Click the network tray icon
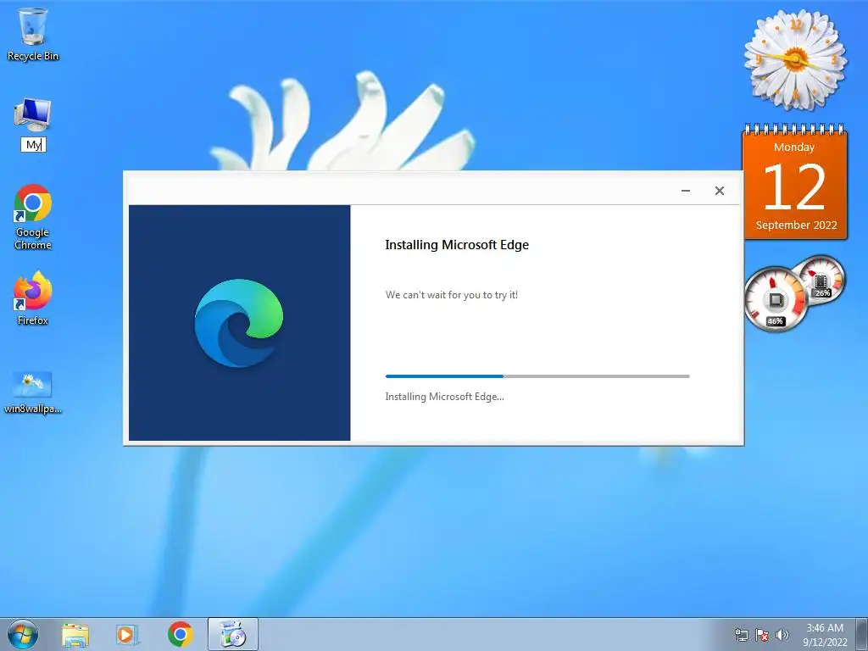 pos(741,635)
